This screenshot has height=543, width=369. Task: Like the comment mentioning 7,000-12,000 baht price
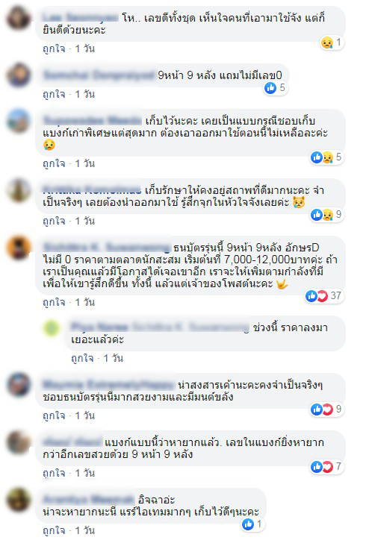pos(54,302)
